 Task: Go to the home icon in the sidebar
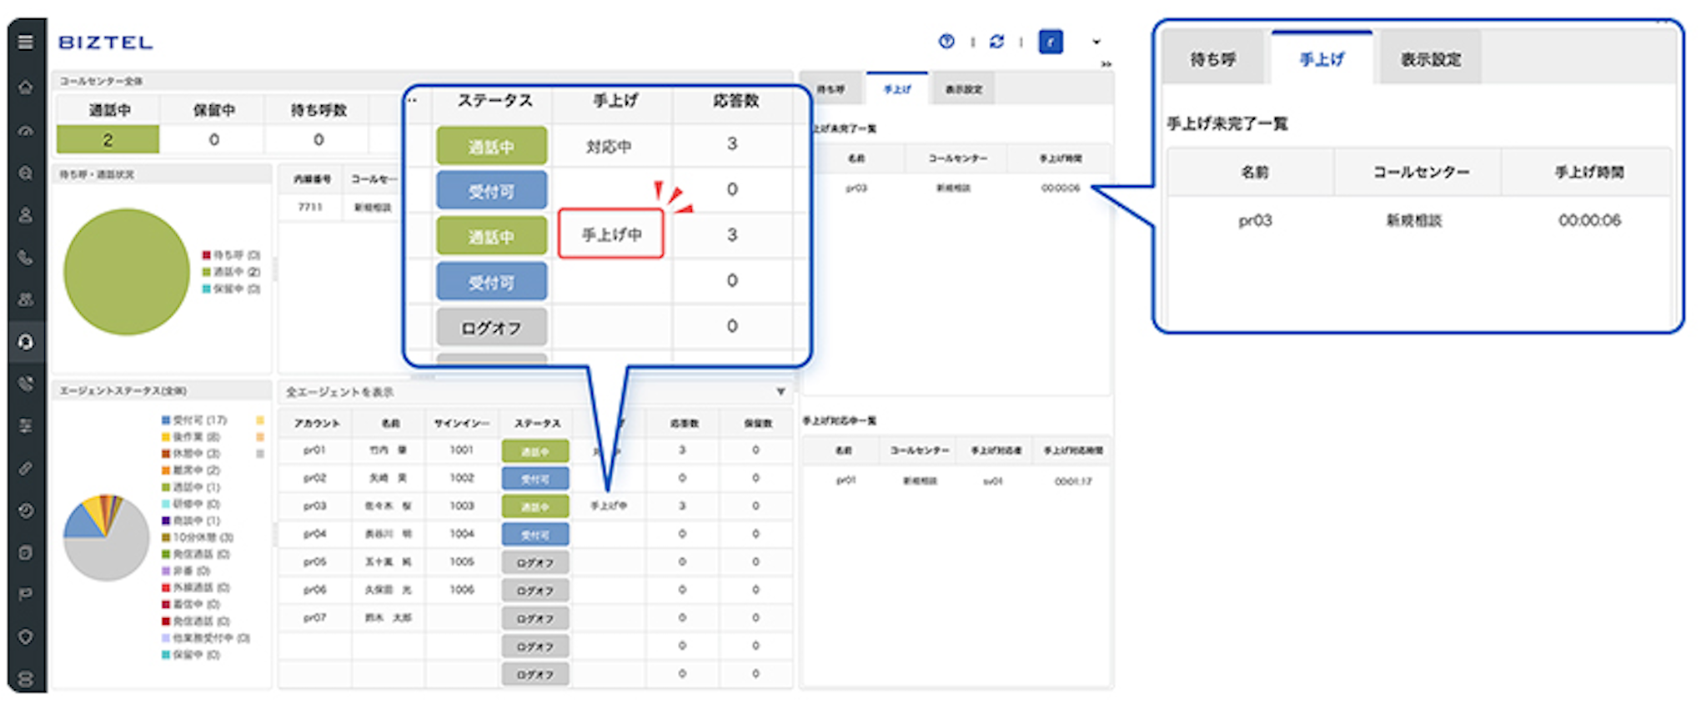click(x=26, y=87)
